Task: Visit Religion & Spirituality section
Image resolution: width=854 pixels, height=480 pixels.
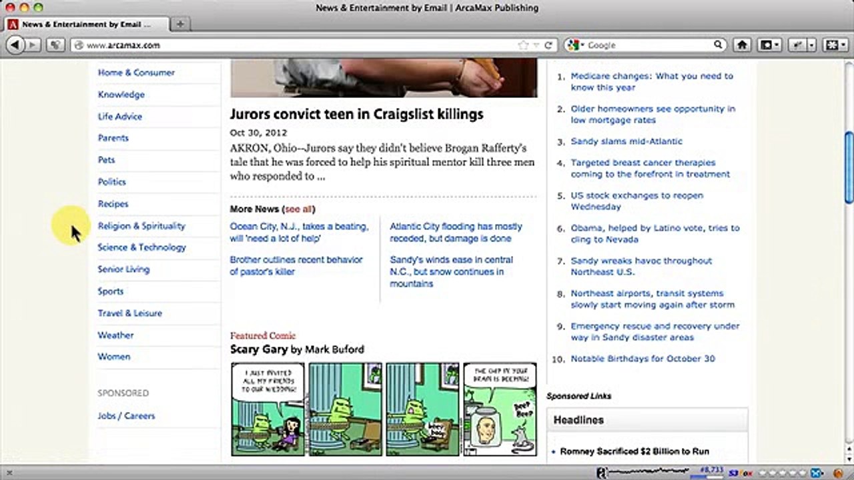Action: (141, 226)
